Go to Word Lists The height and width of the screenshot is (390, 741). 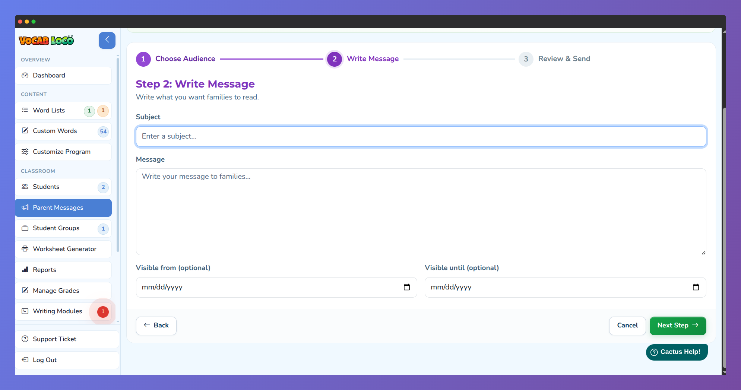[63, 111]
